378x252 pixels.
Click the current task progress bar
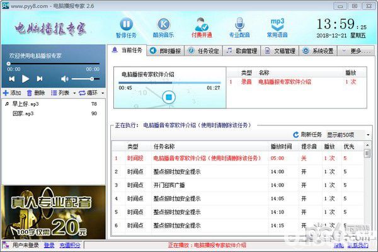pos(169,83)
